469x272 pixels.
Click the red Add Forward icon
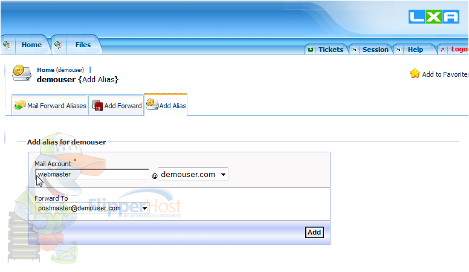(97, 106)
